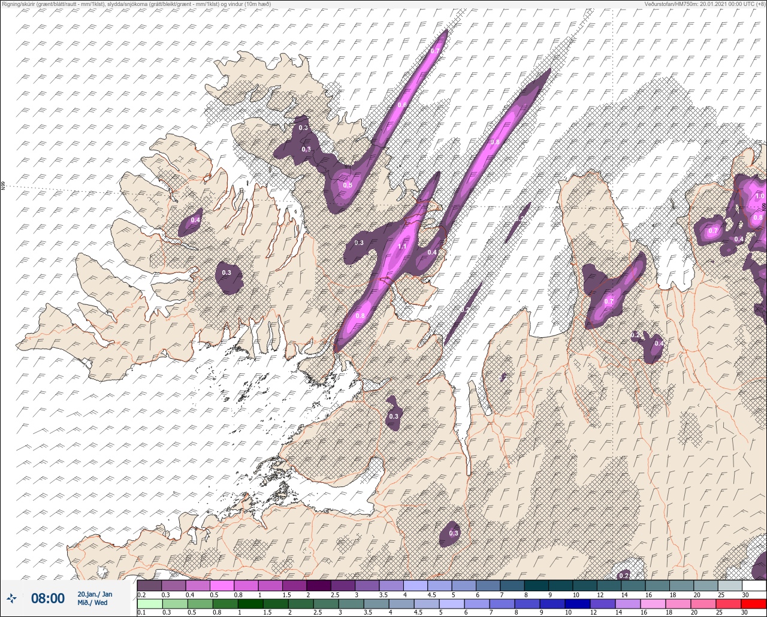Pick the red swatch right of lower legend 30
This screenshot has width=767, height=617.
click(754, 603)
